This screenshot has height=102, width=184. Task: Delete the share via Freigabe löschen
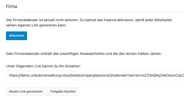pyautogui.click(x=63, y=92)
